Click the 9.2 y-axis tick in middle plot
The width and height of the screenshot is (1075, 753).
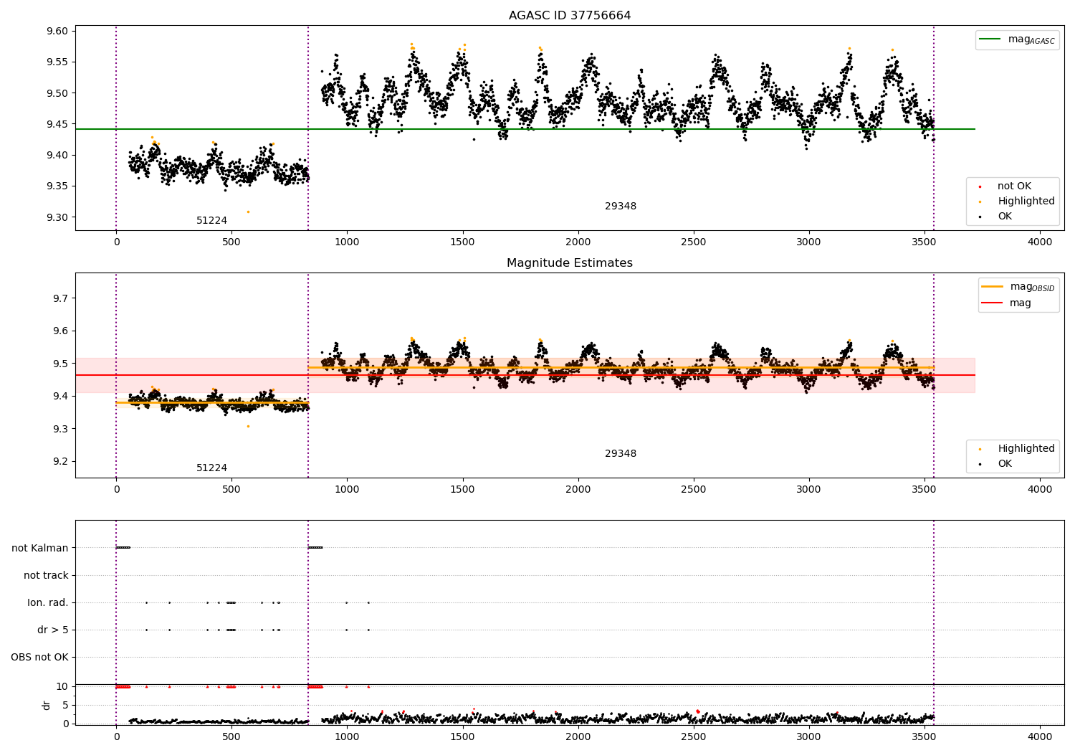[60, 462]
